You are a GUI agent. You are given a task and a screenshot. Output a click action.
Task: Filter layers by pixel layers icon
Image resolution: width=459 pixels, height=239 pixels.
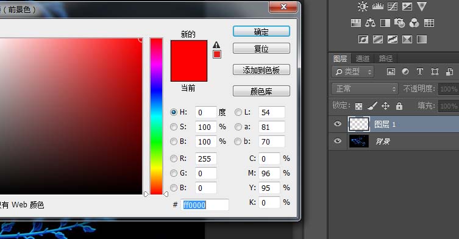(391, 72)
